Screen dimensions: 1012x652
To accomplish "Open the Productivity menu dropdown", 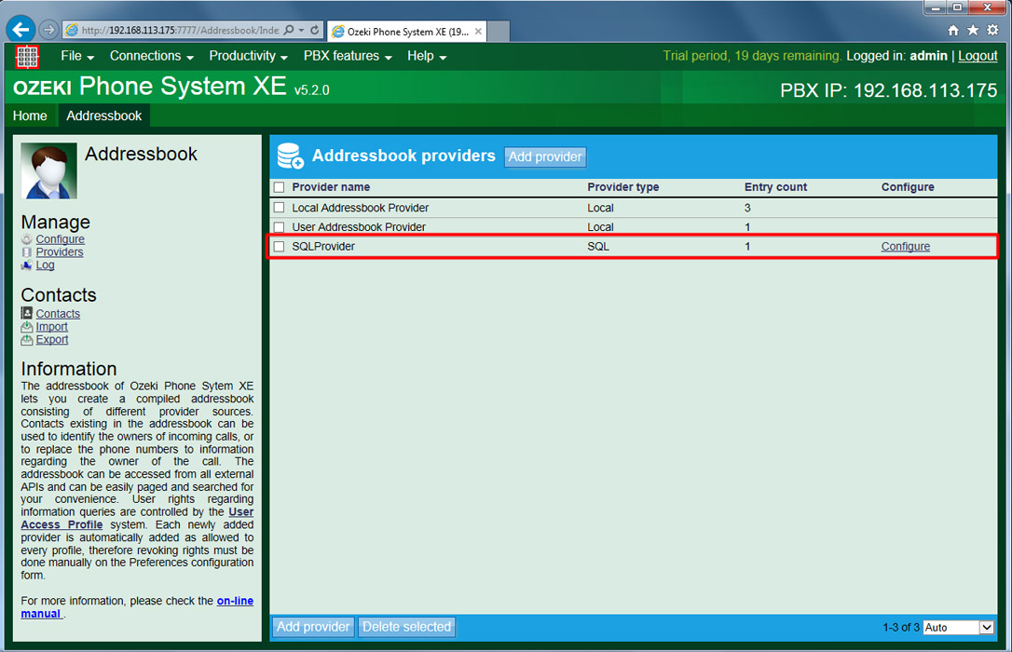I will pyautogui.click(x=249, y=56).
